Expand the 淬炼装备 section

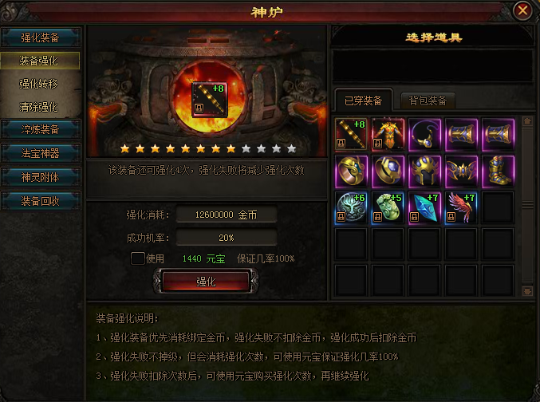(x=41, y=129)
